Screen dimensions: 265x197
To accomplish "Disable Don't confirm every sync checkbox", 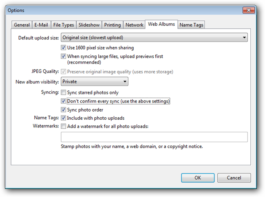I will pyautogui.click(x=64, y=101).
